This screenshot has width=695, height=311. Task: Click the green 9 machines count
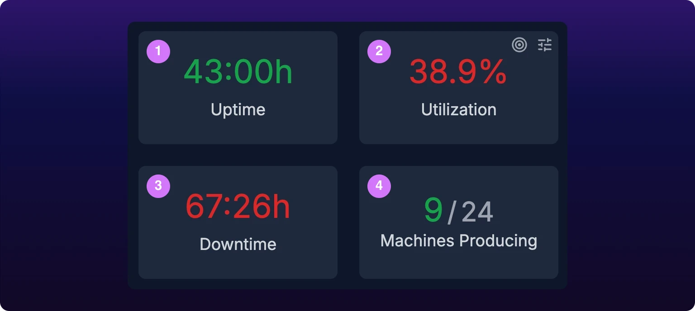tap(433, 210)
